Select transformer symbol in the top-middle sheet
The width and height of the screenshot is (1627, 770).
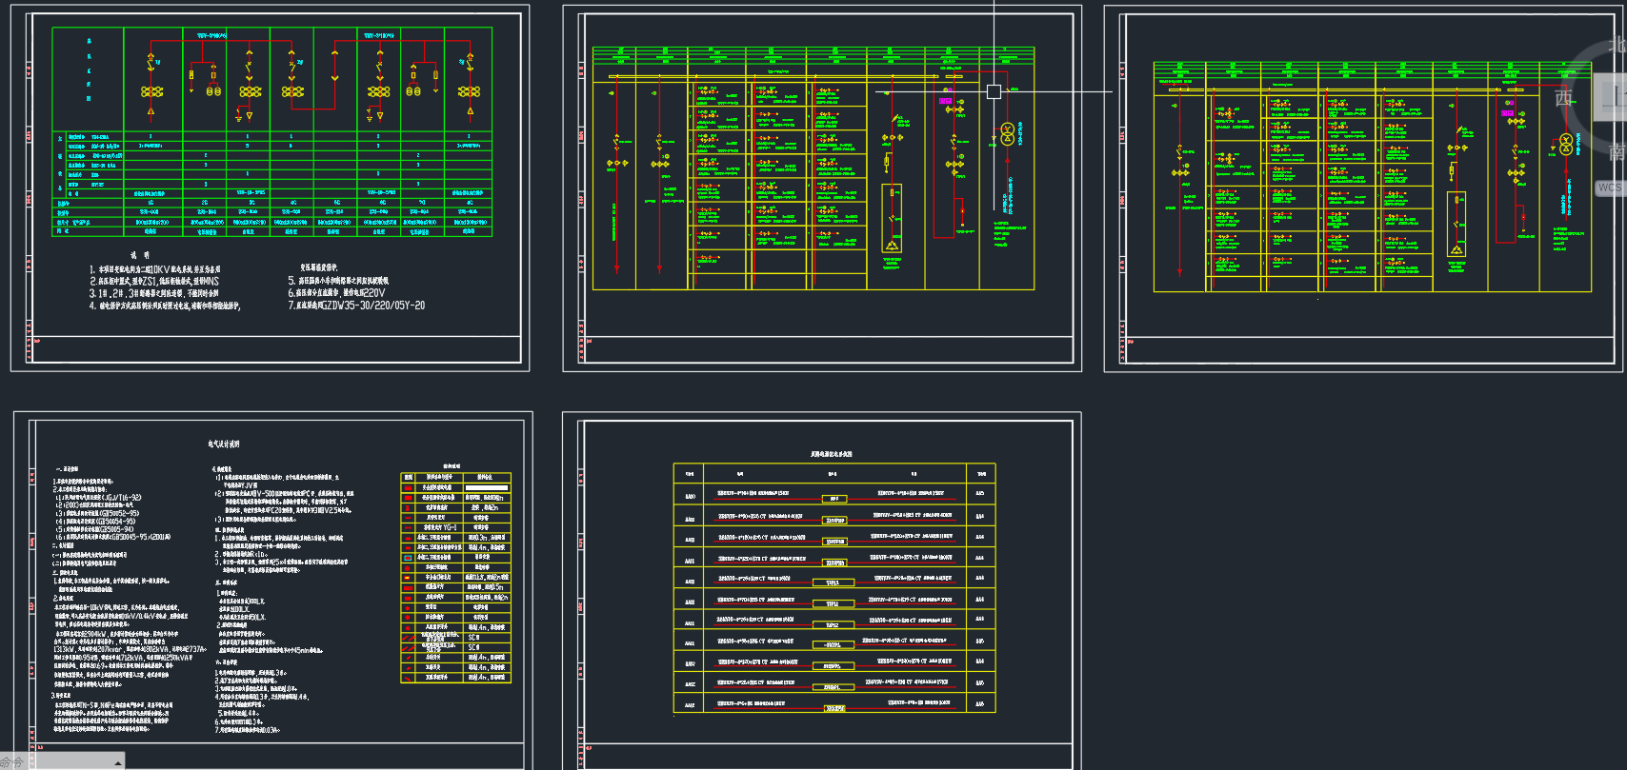1007,133
